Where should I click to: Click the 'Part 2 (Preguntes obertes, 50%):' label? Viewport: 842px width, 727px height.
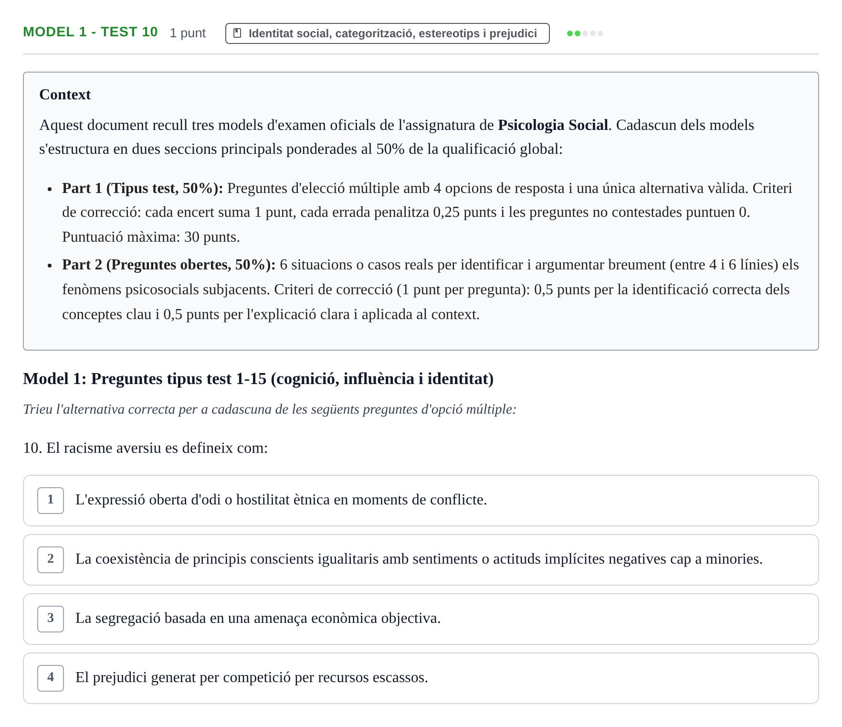click(x=169, y=265)
